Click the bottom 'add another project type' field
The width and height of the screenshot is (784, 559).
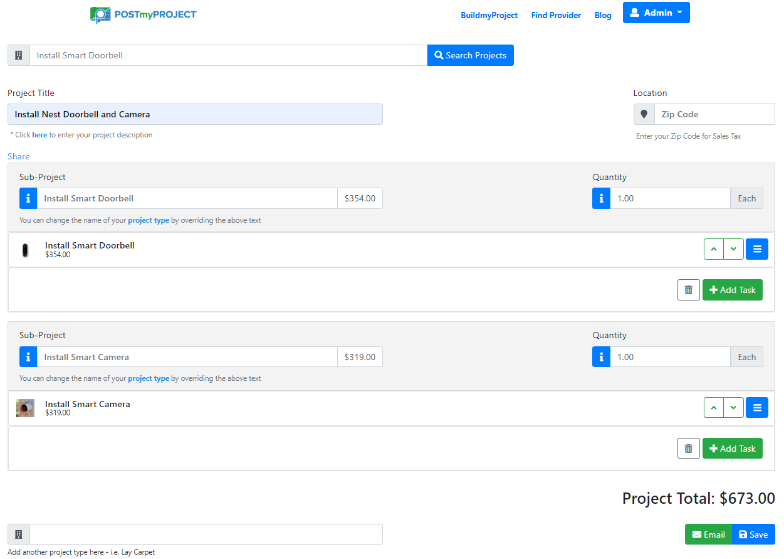[206, 535]
